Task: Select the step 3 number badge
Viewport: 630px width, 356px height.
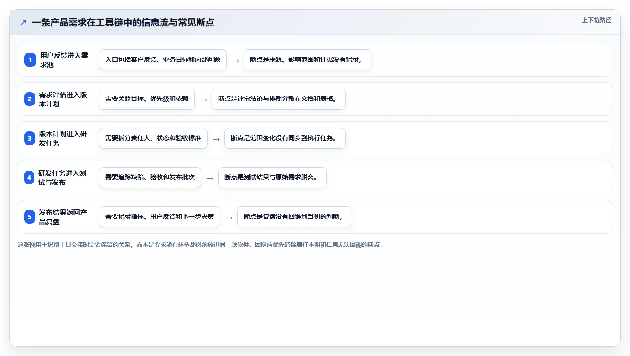Action: pos(30,138)
